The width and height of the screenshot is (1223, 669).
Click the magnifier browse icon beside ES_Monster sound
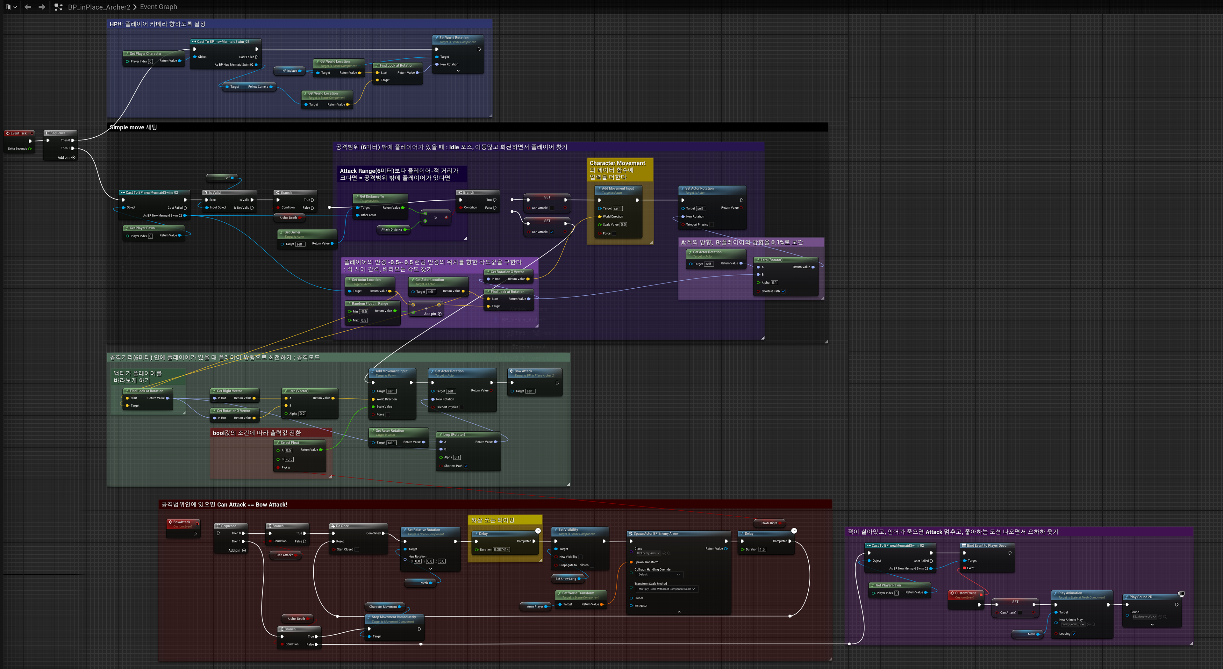(1165, 616)
